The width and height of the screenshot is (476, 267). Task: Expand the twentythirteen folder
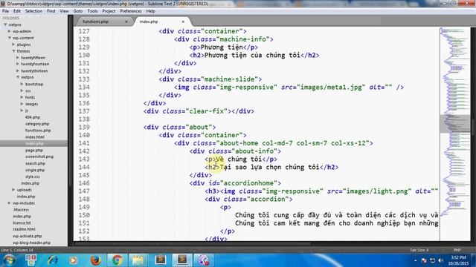pyautogui.click(x=18, y=71)
